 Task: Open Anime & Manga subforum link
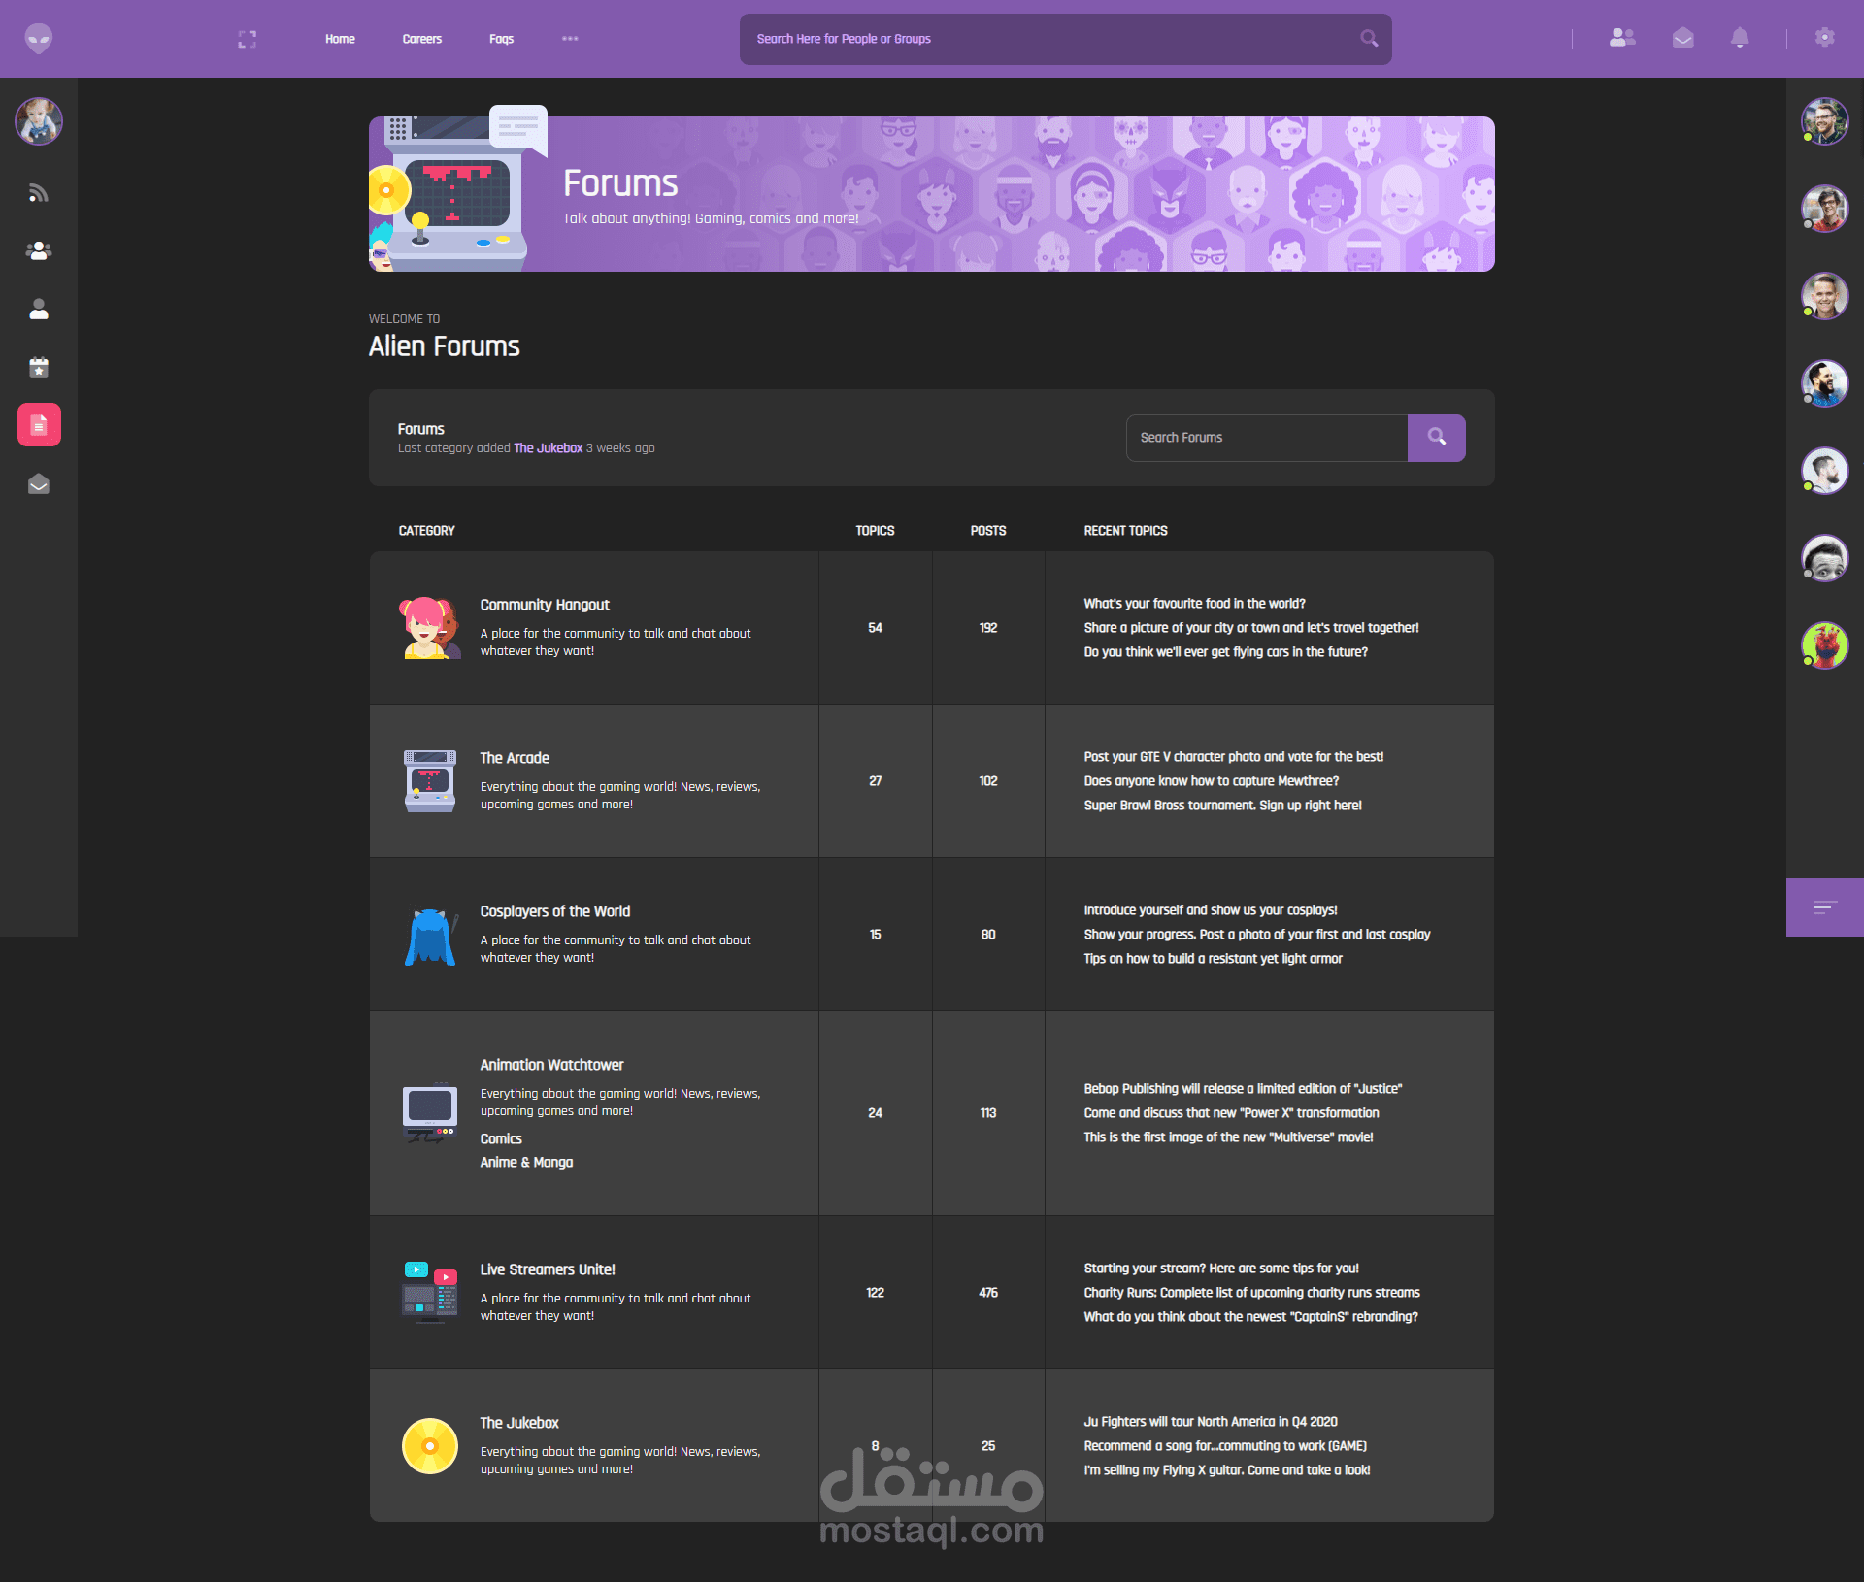point(526,1163)
